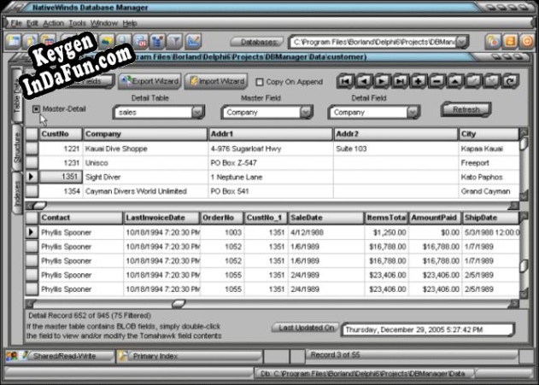
Task: Select the cell with OrderNo 1003
Action: pyautogui.click(x=222, y=232)
